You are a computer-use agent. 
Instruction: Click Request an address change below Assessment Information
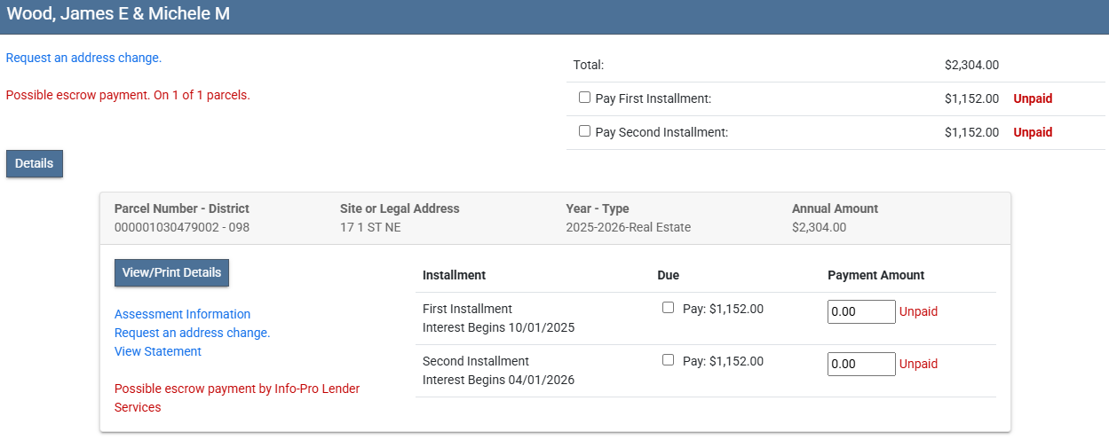(x=192, y=333)
